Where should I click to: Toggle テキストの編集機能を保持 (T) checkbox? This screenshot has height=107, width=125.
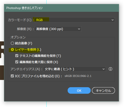click(x=17, y=56)
